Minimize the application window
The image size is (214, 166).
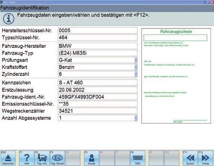click(x=205, y=2)
